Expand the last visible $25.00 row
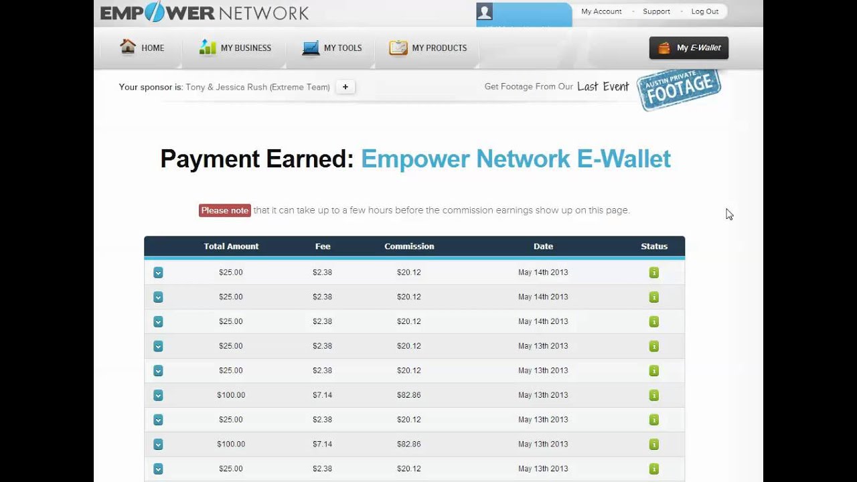The height and width of the screenshot is (482, 857). click(158, 469)
